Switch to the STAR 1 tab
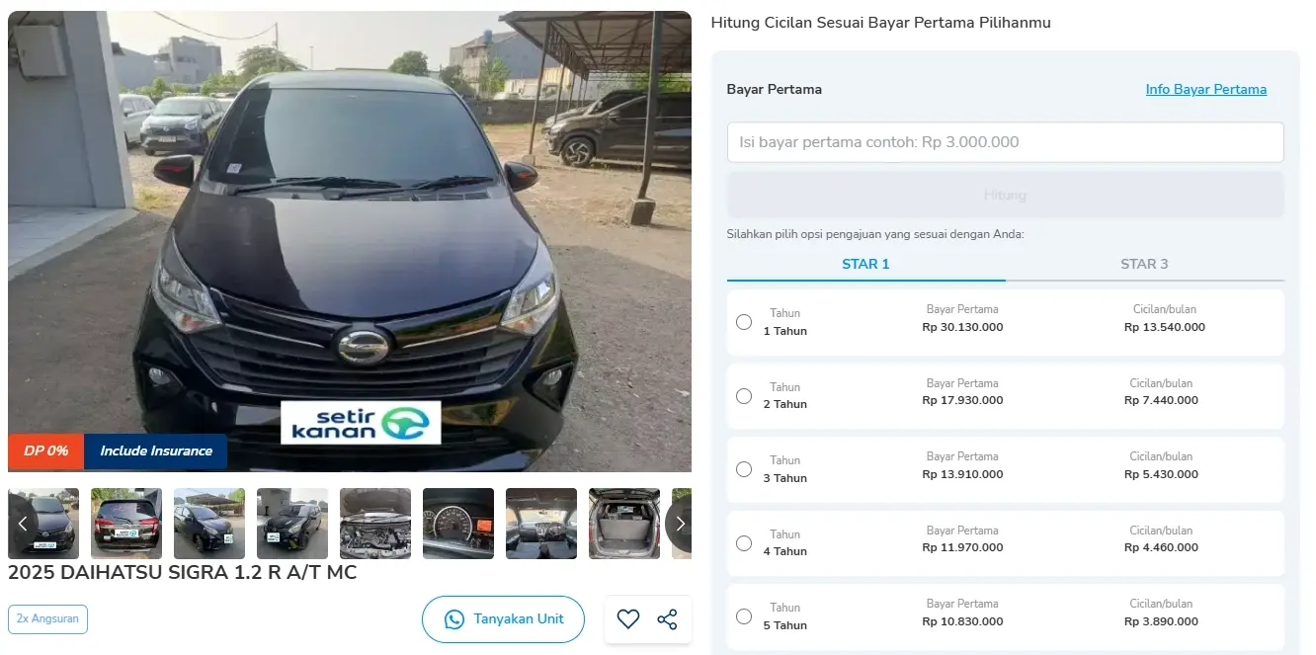 pyautogui.click(x=865, y=264)
